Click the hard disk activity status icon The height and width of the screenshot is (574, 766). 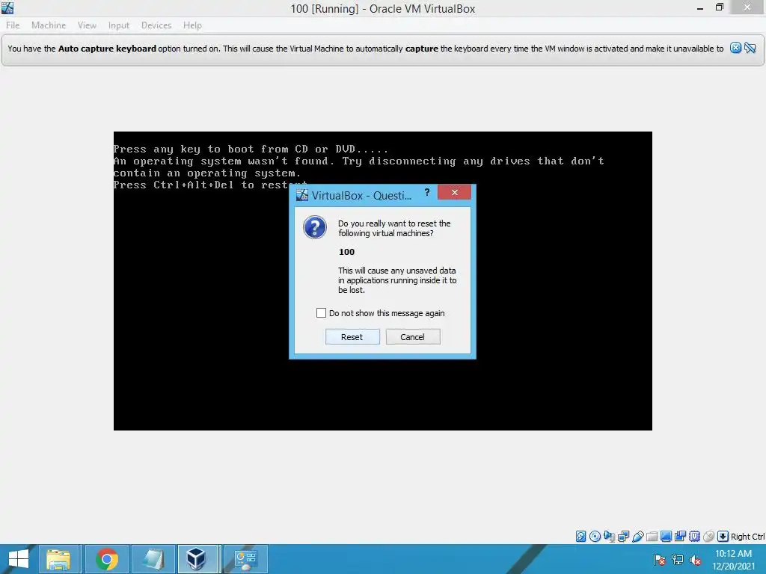pos(580,537)
